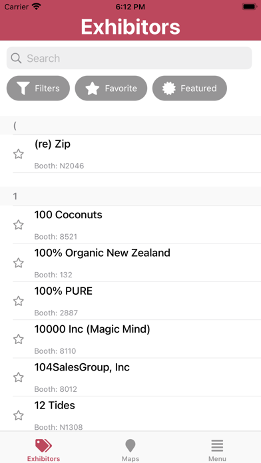Favorite the (re) Zip exhibitor star
Viewport: 261px width, 463px height.
(x=19, y=154)
